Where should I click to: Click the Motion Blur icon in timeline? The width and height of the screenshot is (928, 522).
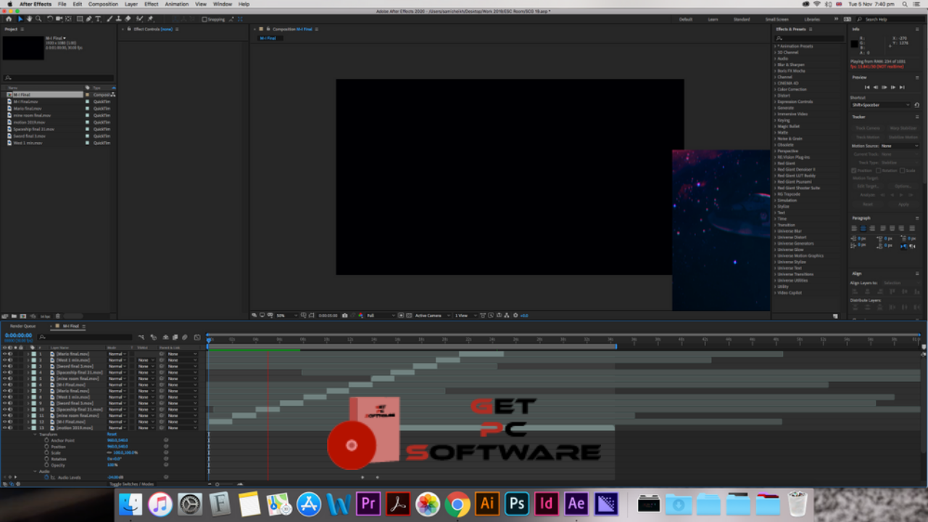pyautogui.click(x=185, y=337)
